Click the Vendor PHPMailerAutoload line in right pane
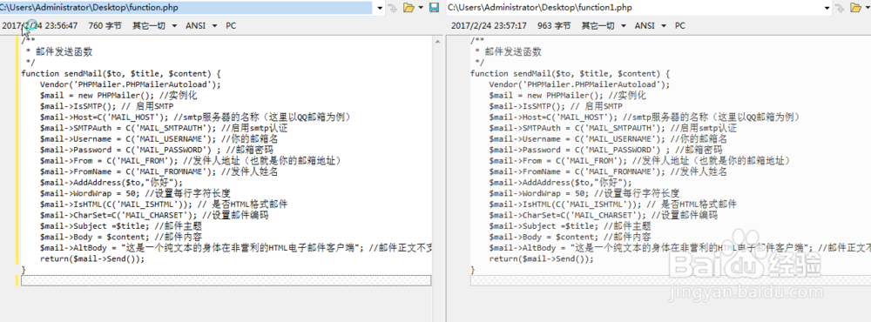The width and height of the screenshot is (871, 322). click(580, 84)
